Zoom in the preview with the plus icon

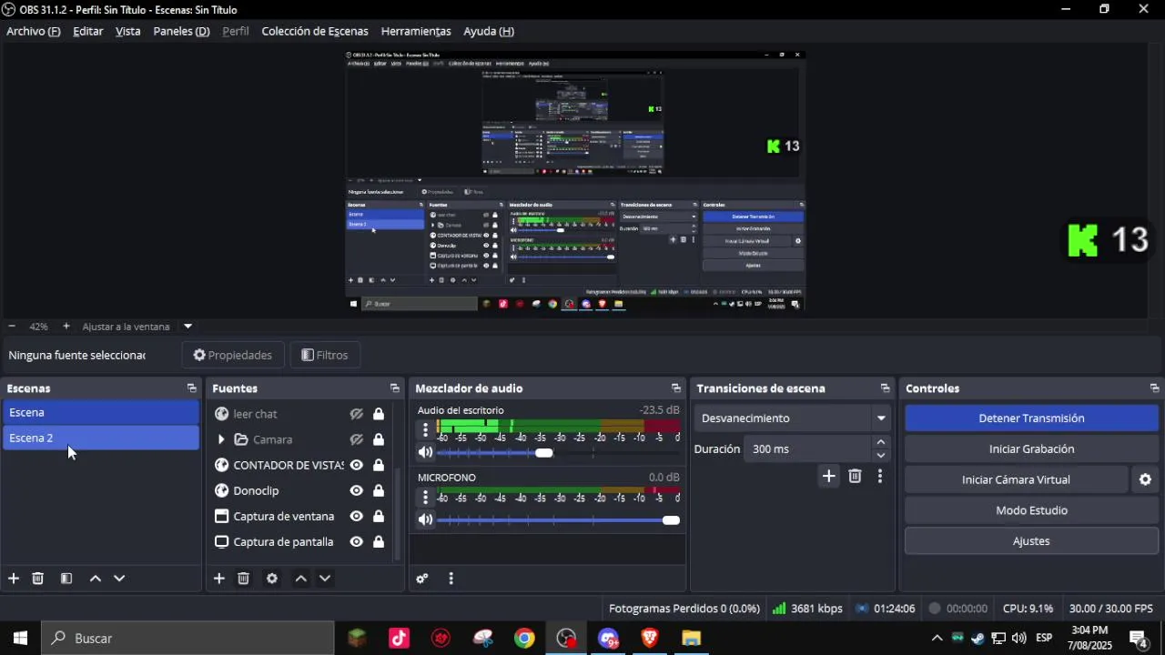click(x=66, y=326)
